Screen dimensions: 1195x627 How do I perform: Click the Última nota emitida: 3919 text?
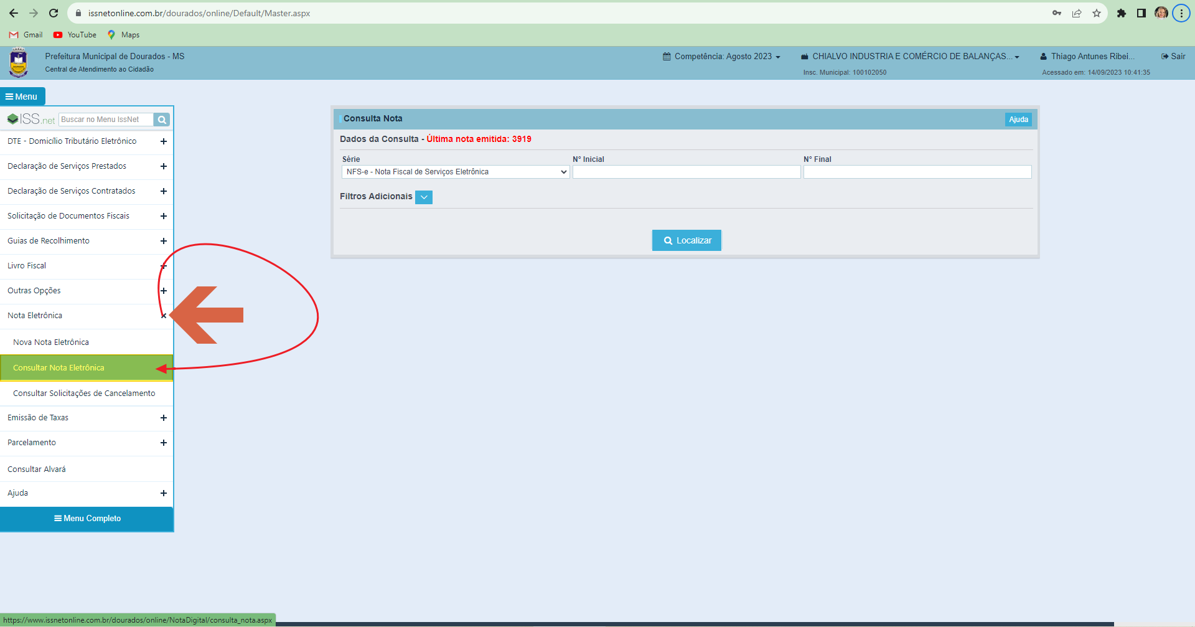(479, 139)
